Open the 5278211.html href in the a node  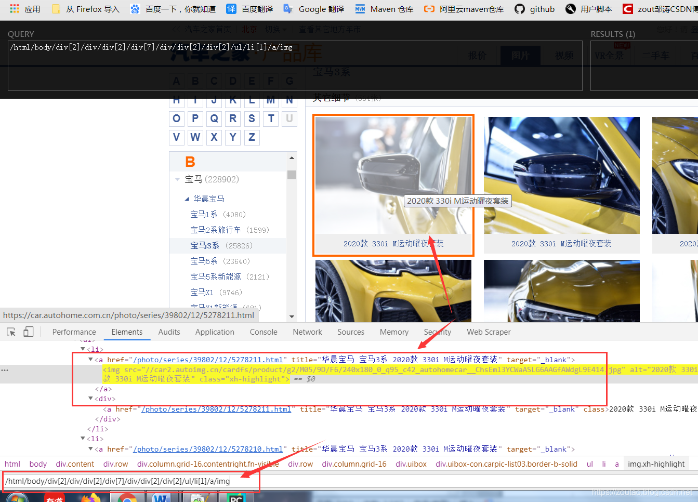pos(208,360)
